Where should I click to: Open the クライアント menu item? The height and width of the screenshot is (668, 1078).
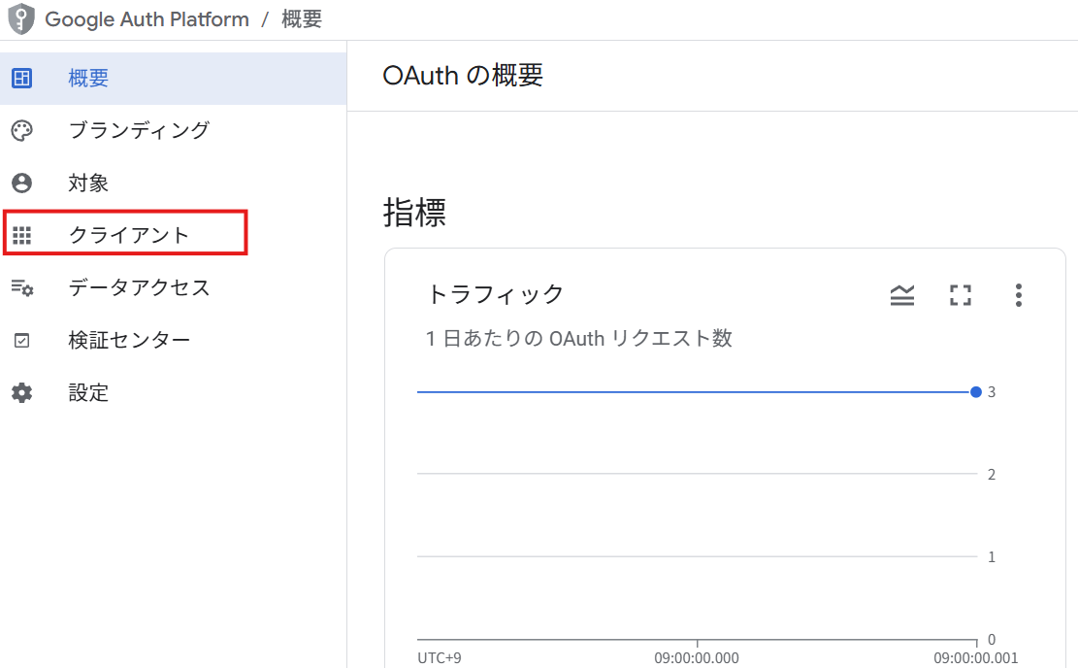(174, 235)
